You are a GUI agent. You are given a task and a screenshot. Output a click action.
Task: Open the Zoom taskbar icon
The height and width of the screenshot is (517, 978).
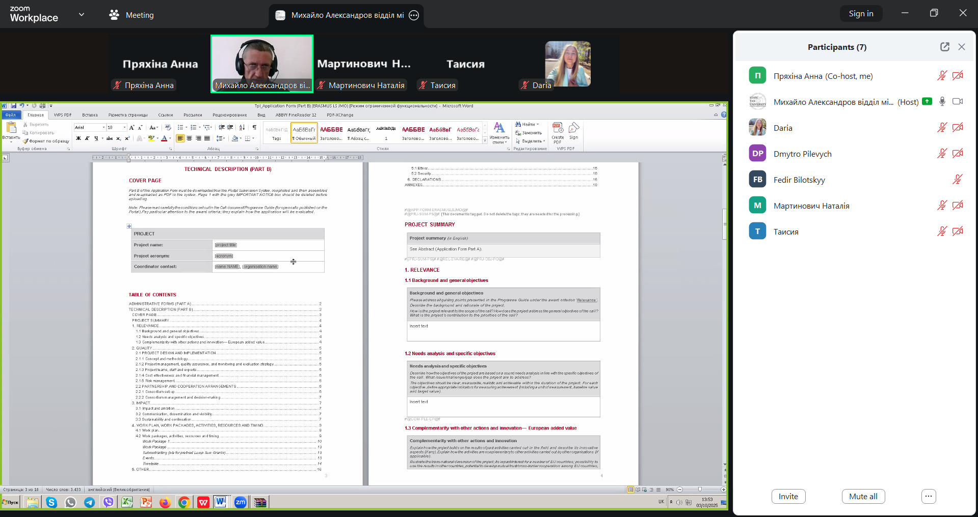pos(240,502)
